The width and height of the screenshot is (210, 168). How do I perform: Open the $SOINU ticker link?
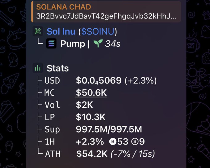[98, 31]
